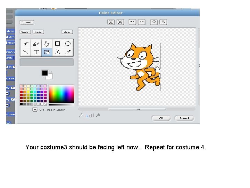Pick a color from the rainbow gradient picker

61,94
